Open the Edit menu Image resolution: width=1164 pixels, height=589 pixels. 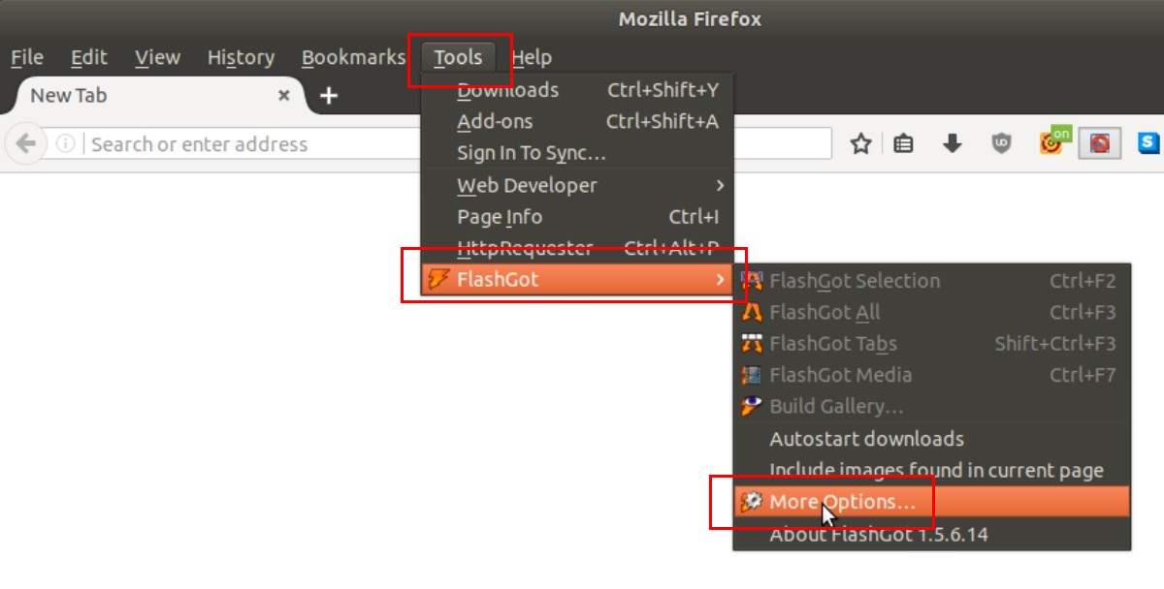pos(88,57)
